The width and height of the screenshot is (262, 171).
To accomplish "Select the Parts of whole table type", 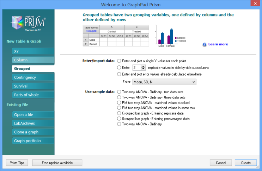I will [x=33, y=95].
